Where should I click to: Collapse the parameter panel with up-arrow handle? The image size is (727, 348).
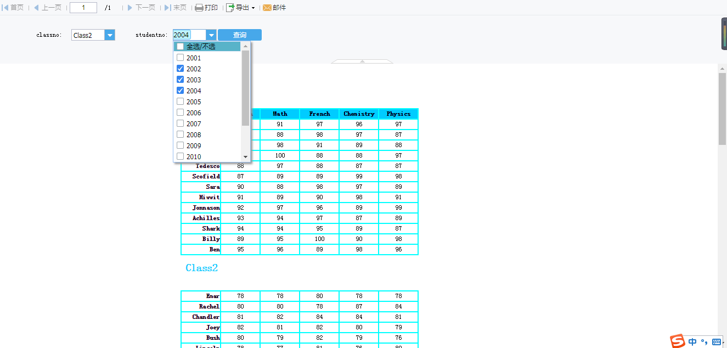tap(362, 61)
